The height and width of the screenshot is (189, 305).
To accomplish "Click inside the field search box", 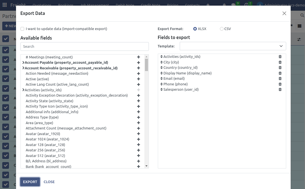I will click(x=84, y=46).
